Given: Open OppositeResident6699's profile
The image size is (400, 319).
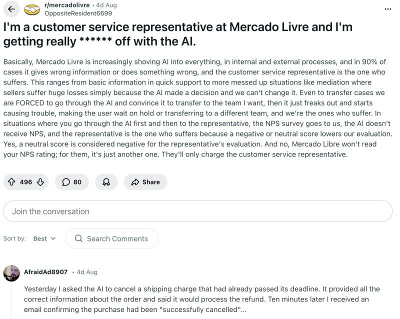Looking at the screenshot, I should pos(78,13).
